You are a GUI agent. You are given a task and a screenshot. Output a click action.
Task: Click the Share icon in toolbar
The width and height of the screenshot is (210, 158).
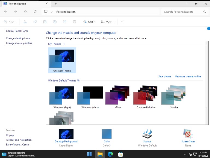click(x=65, y=22)
